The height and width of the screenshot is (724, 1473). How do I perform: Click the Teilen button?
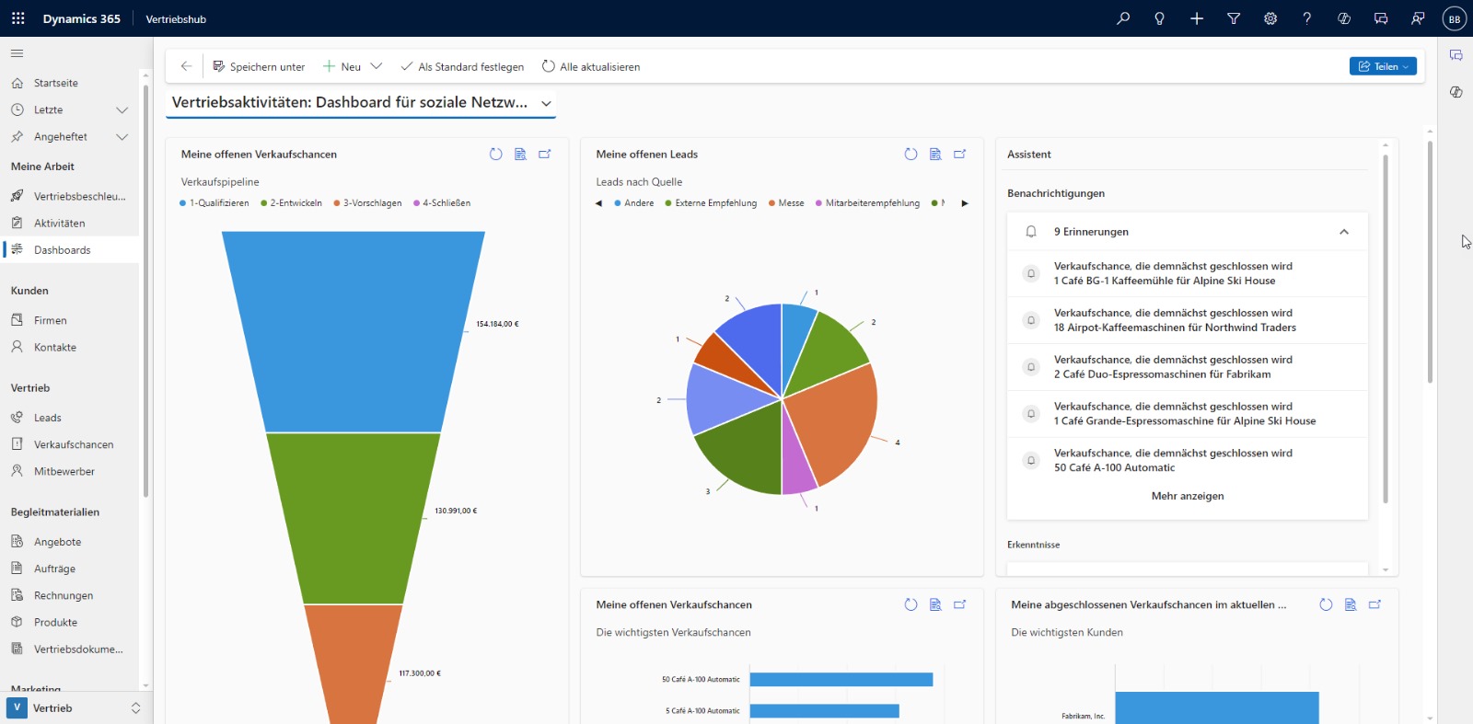pyautogui.click(x=1383, y=66)
